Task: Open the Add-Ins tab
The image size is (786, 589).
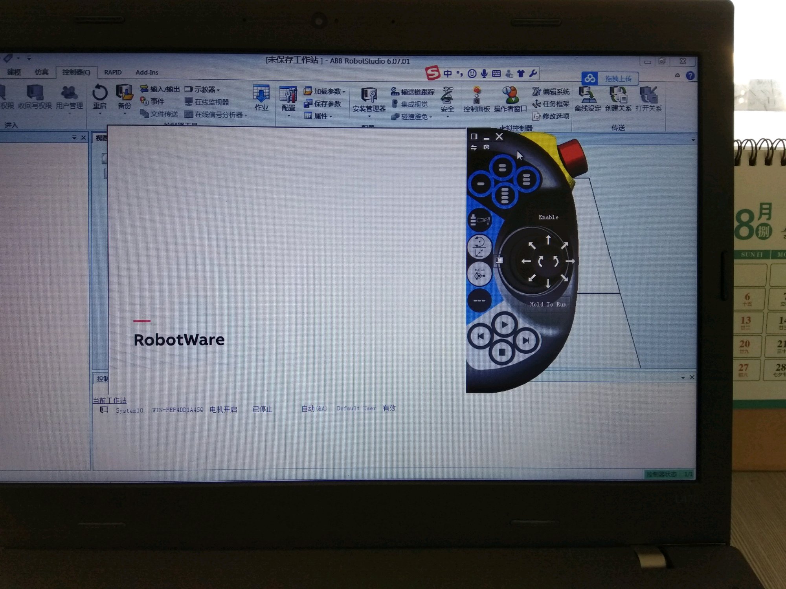Action: coord(147,72)
